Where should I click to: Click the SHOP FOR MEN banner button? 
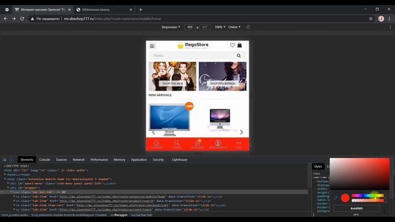pyautogui.click(x=173, y=83)
